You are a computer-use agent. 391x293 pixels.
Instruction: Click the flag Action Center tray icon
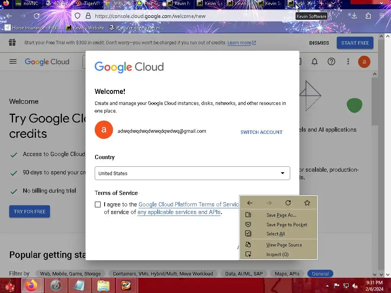click(337, 285)
